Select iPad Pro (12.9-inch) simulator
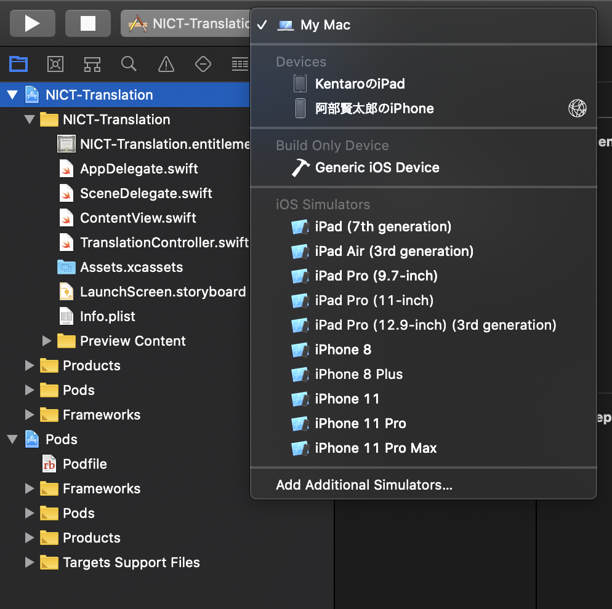Image resolution: width=612 pixels, height=609 pixels. click(x=424, y=325)
